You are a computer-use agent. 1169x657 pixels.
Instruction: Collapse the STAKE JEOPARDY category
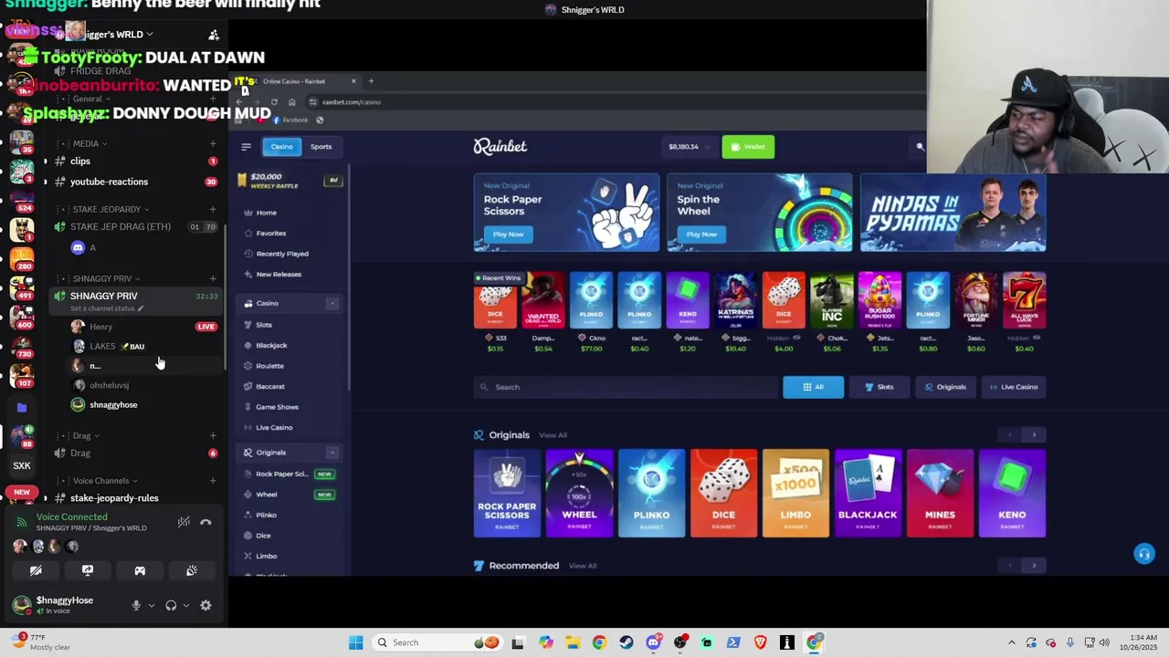(111, 210)
